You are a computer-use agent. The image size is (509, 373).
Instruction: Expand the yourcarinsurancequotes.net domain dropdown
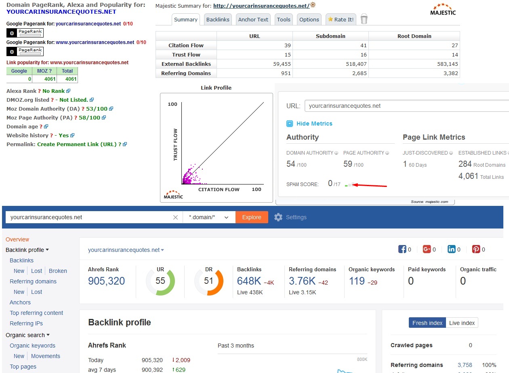[126, 250]
